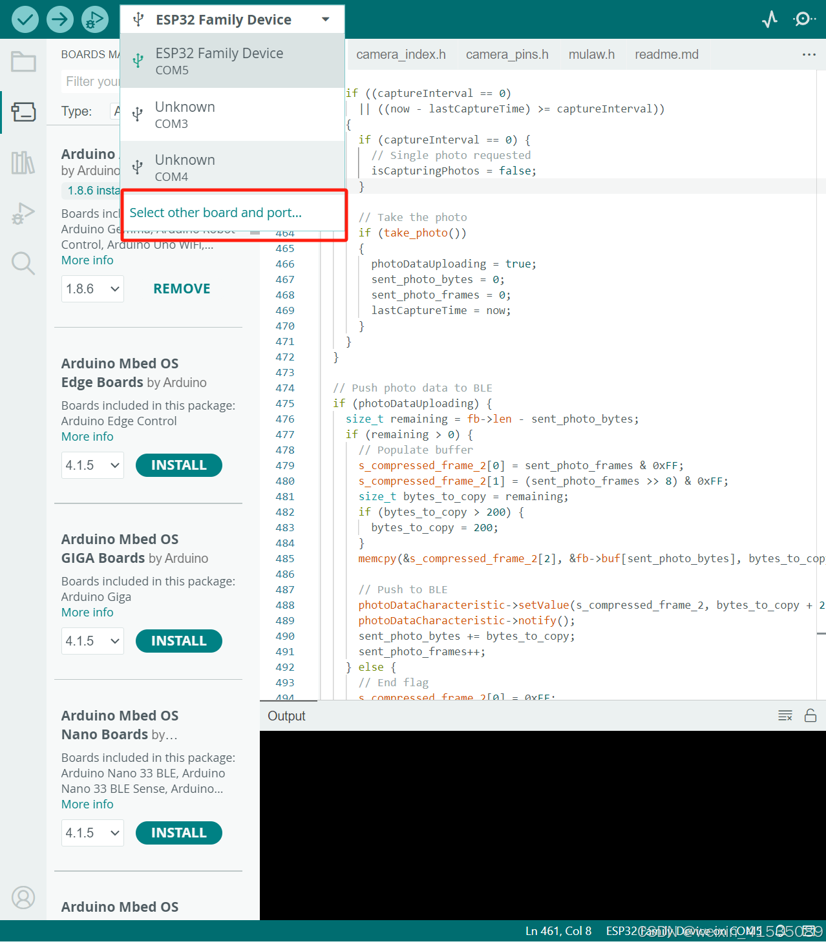Click the Output panel title
The height and width of the screenshot is (946, 826).
(x=286, y=716)
